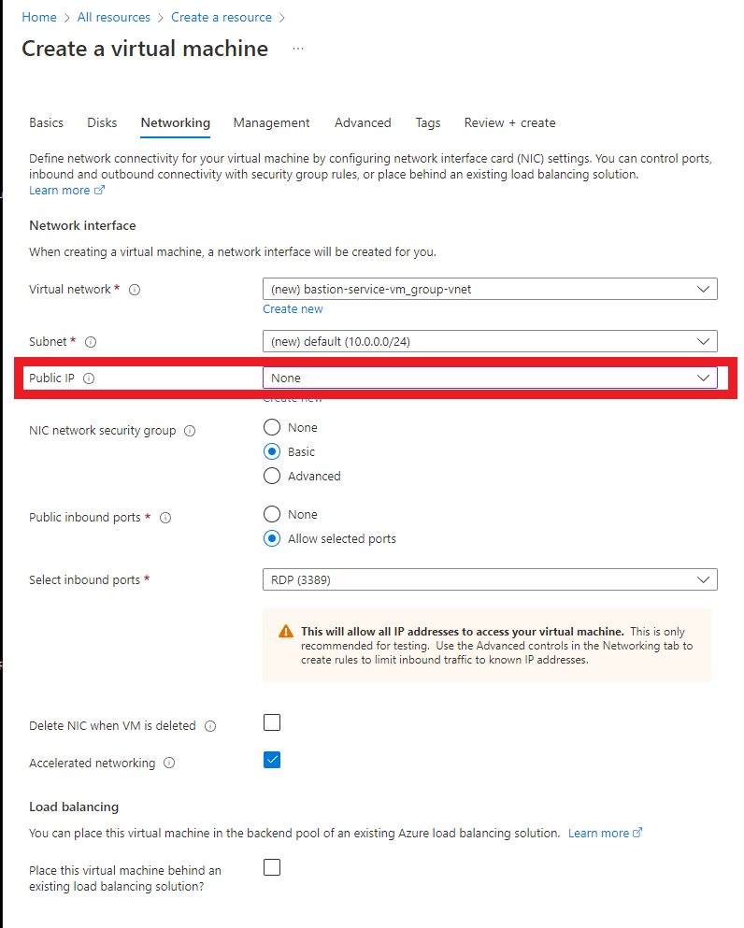Click the Public IP info icon
Image resolution: width=744 pixels, height=928 pixels.
(88, 378)
